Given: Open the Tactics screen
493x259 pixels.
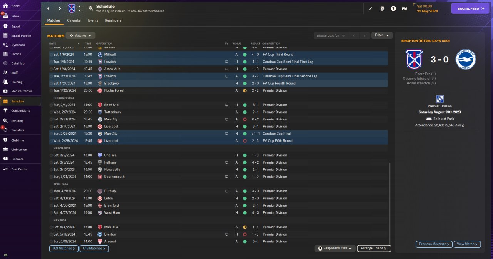Looking at the screenshot, I should (16, 54).
